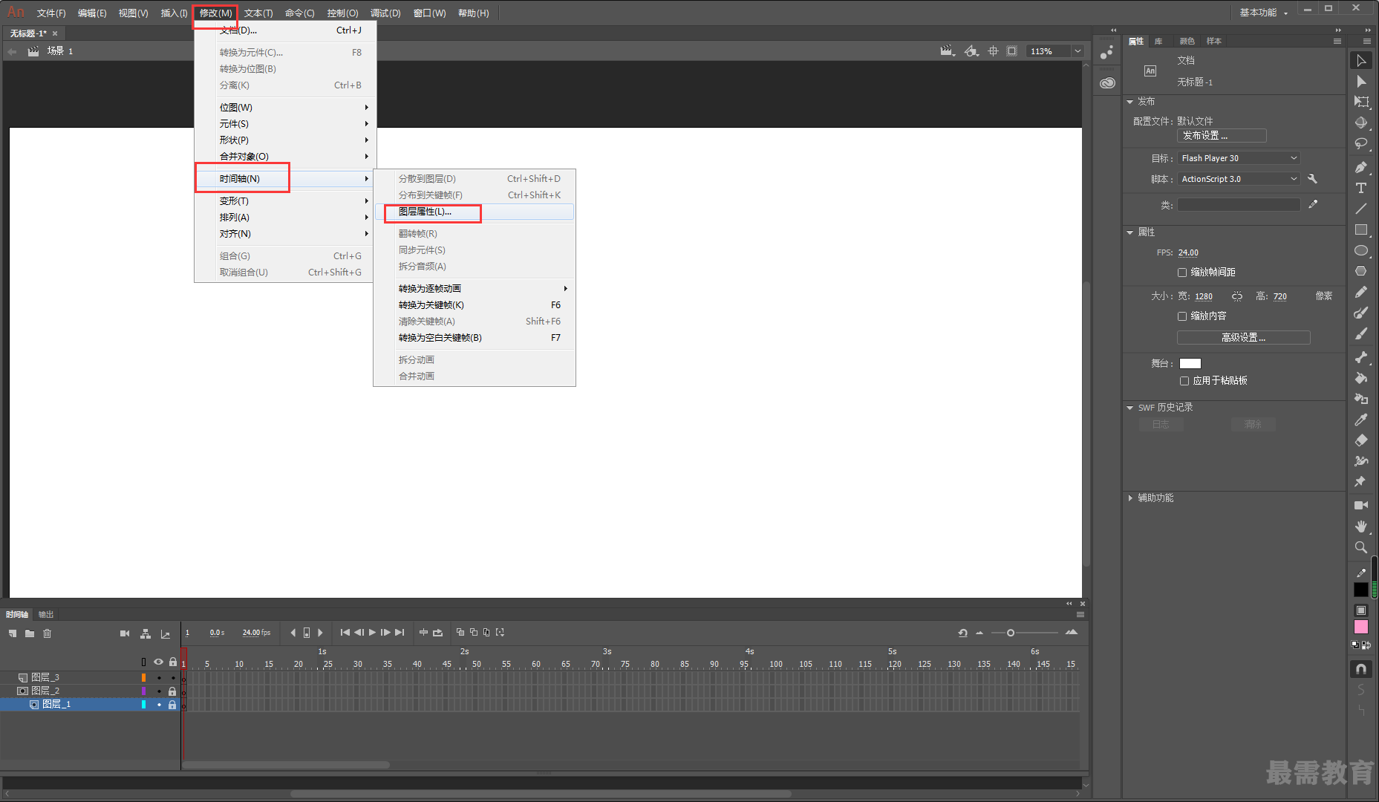Screen dimensions: 1379x802
Task: Select the Pen tool
Action: (x=1360, y=167)
